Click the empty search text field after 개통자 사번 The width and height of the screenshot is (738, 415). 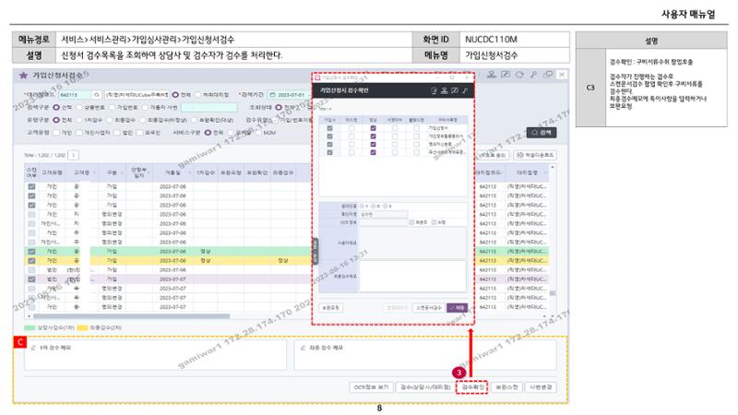pos(209,107)
